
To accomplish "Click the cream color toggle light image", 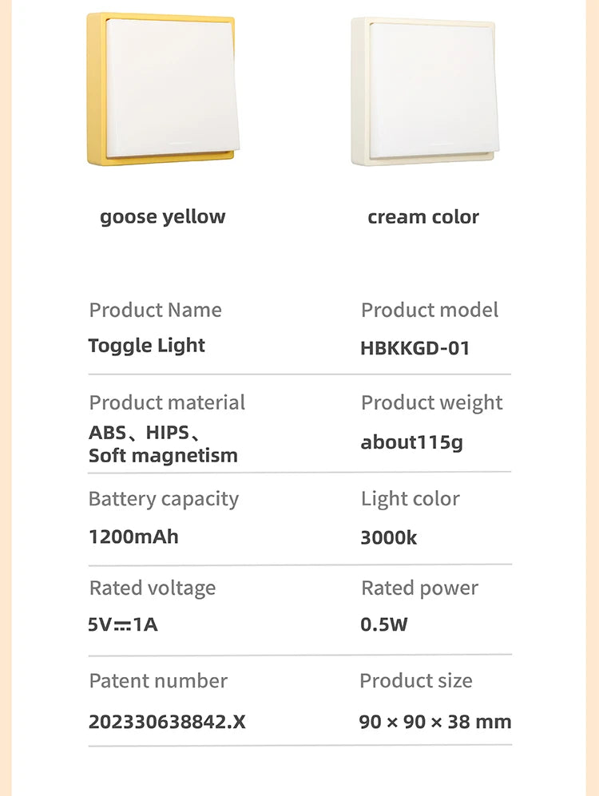I will pyautogui.click(x=425, y=91).
